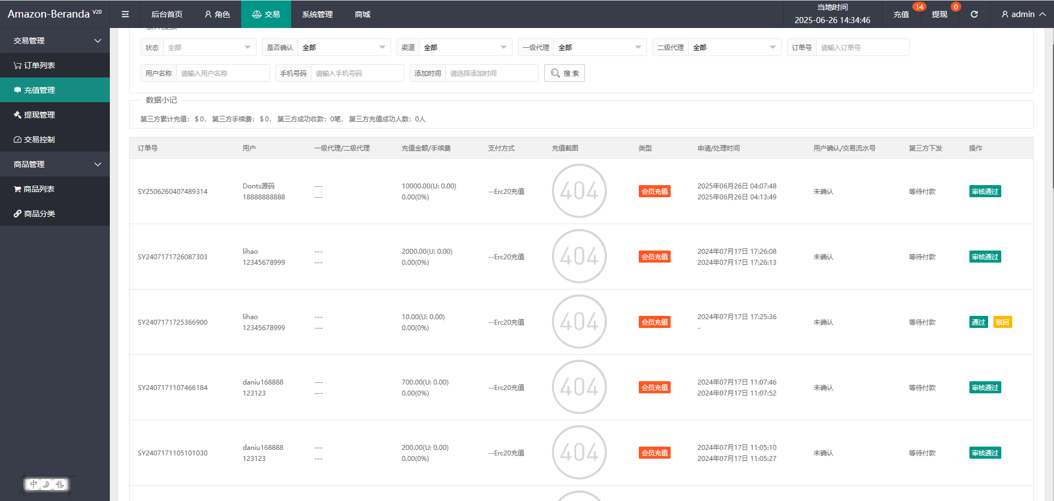Open the 角色 top menu
Image resolution: width=1054 pixels, height=501 pixels.
218,14
